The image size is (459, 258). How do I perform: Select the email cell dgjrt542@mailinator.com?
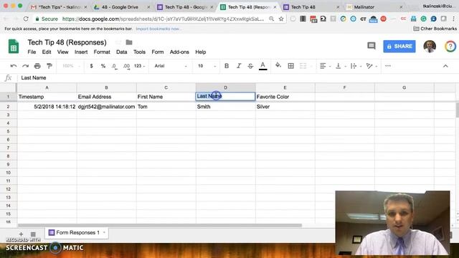point(106,107)
